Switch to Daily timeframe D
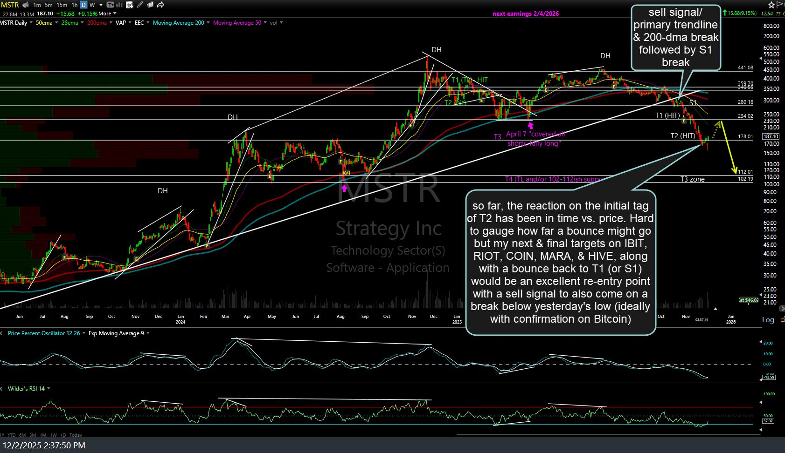 click(x=83, y=5)
